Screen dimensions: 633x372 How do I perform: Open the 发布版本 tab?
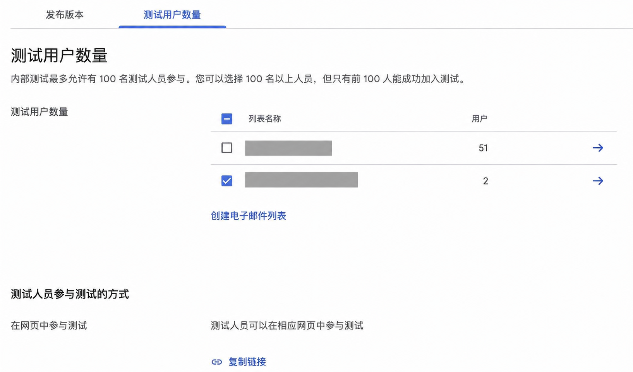65,15
